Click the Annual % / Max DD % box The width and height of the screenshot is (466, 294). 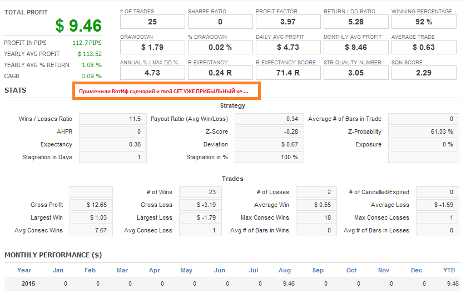click(152, 73)
